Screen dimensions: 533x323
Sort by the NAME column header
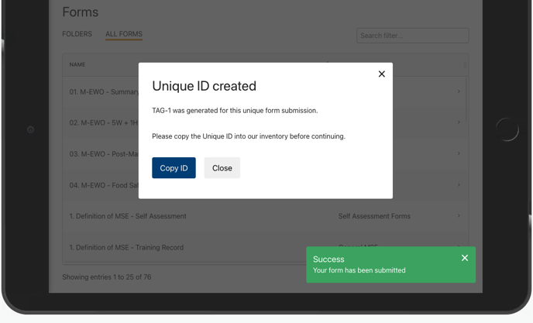point(77,64)
